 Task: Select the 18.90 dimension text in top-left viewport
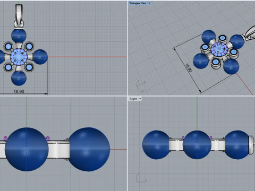(19, 91)
